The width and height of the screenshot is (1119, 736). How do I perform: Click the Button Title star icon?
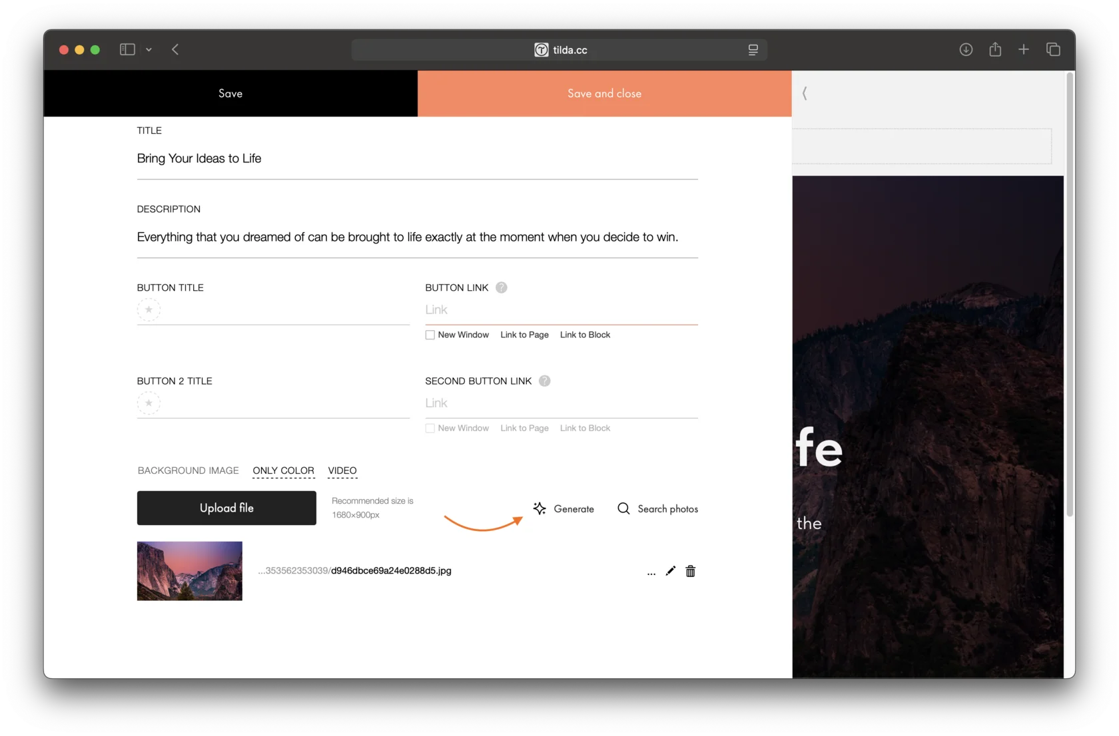(x=149, y=309)
